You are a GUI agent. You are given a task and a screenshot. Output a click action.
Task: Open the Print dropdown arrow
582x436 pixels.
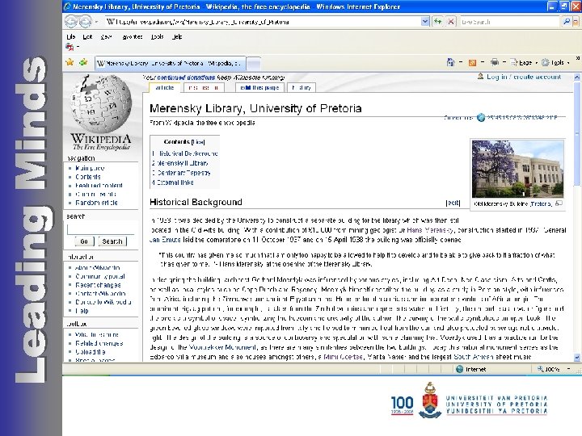click(504, 62)
